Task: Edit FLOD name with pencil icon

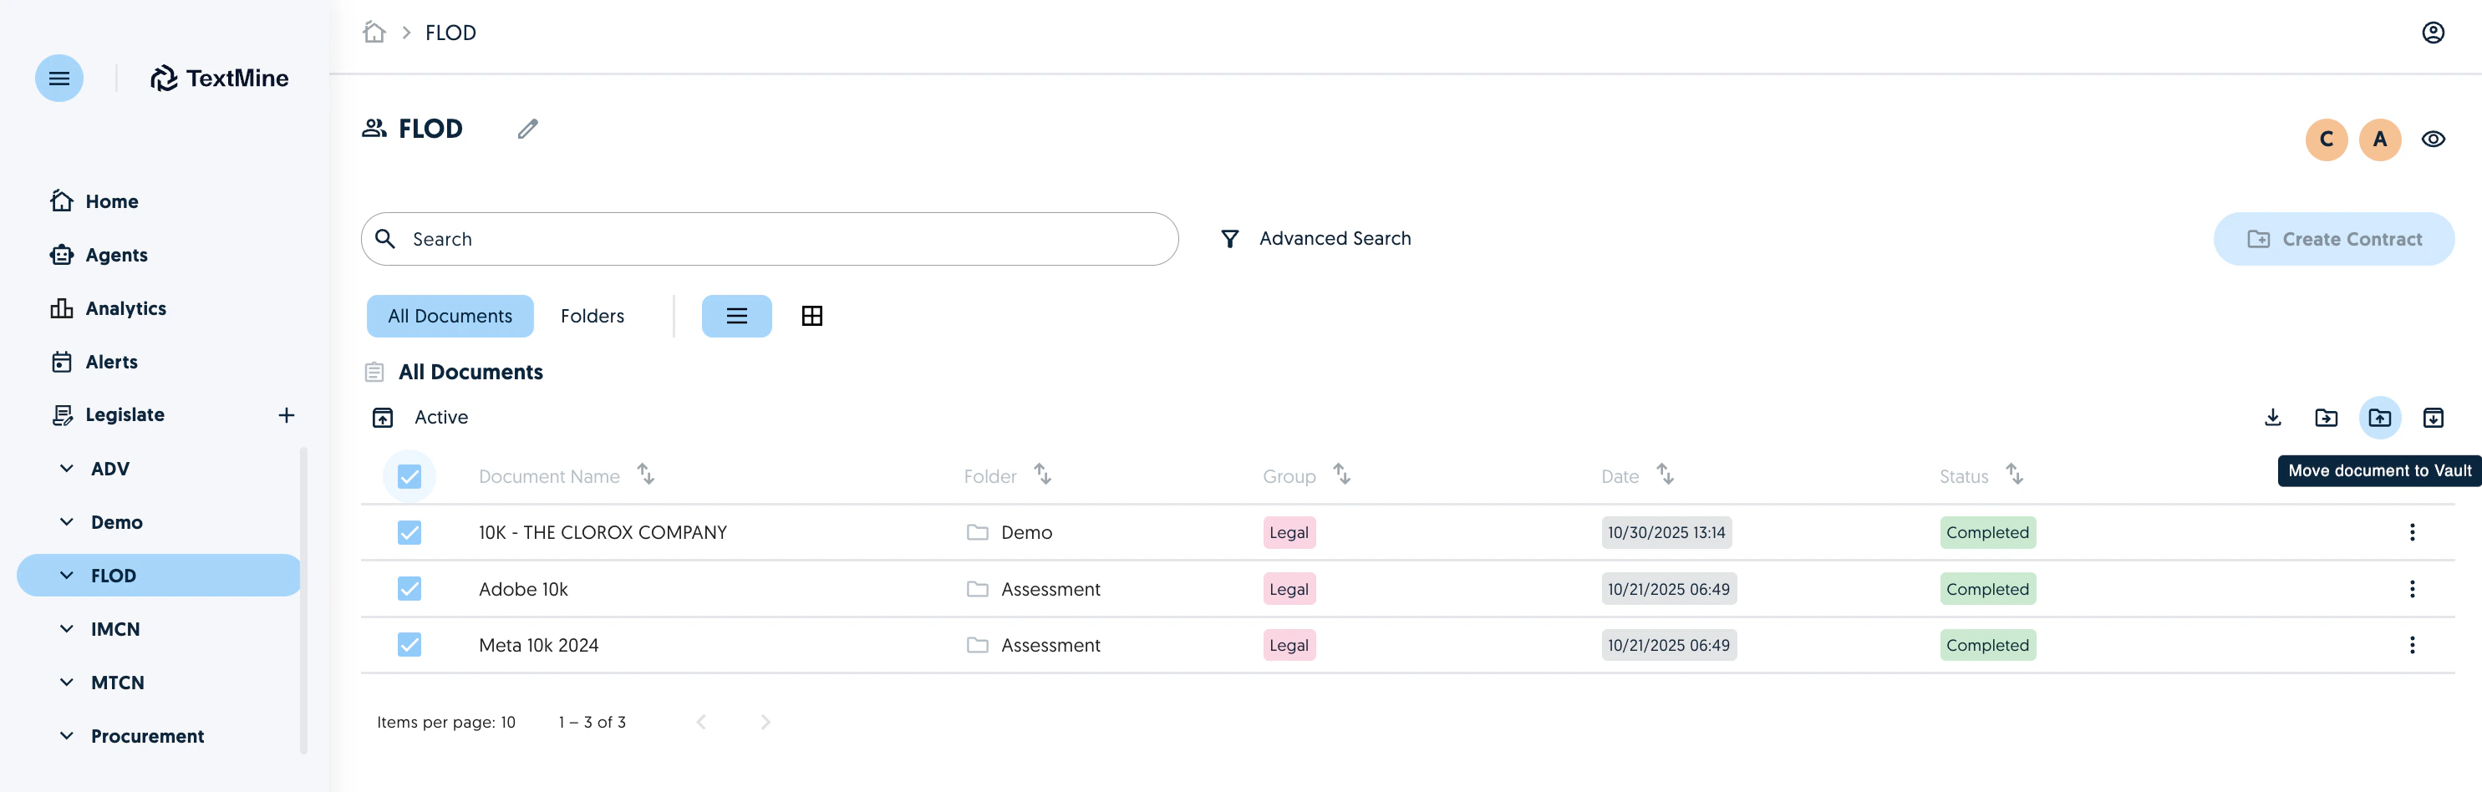Action: [x=527, y=128]
